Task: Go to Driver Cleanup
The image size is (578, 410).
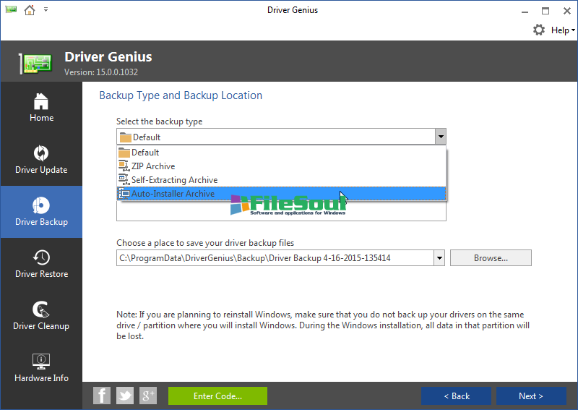Action: tap(41, 309)
